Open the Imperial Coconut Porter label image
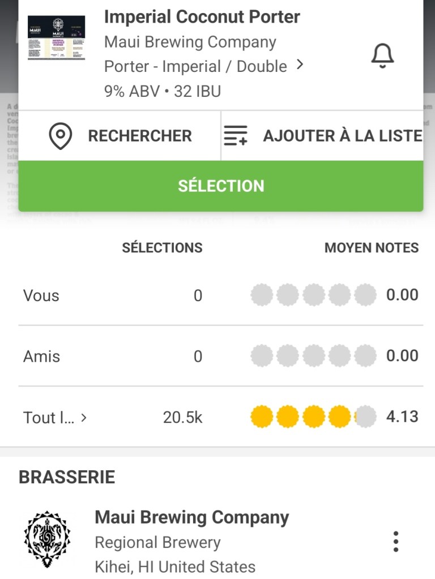The width and height of the screenshot is (435, 579). coord(56,38)
